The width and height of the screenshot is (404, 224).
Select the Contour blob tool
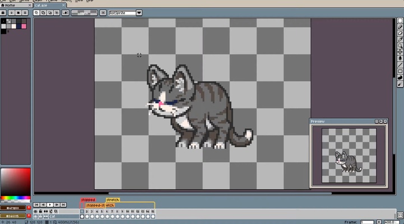tap(400, 78)
